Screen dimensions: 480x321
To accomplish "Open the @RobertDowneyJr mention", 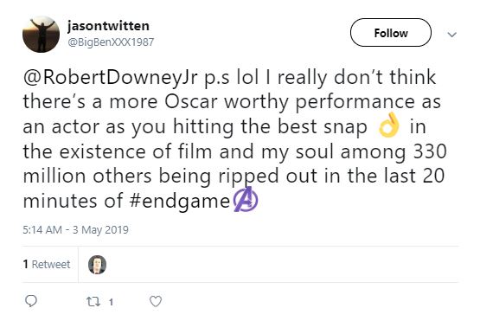I will point(110,78).
